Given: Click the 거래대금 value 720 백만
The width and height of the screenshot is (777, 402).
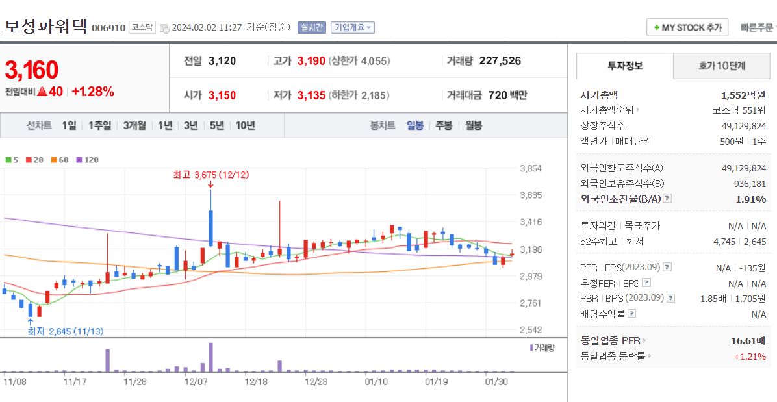Looking at the screenshot, I should (508, 95).
